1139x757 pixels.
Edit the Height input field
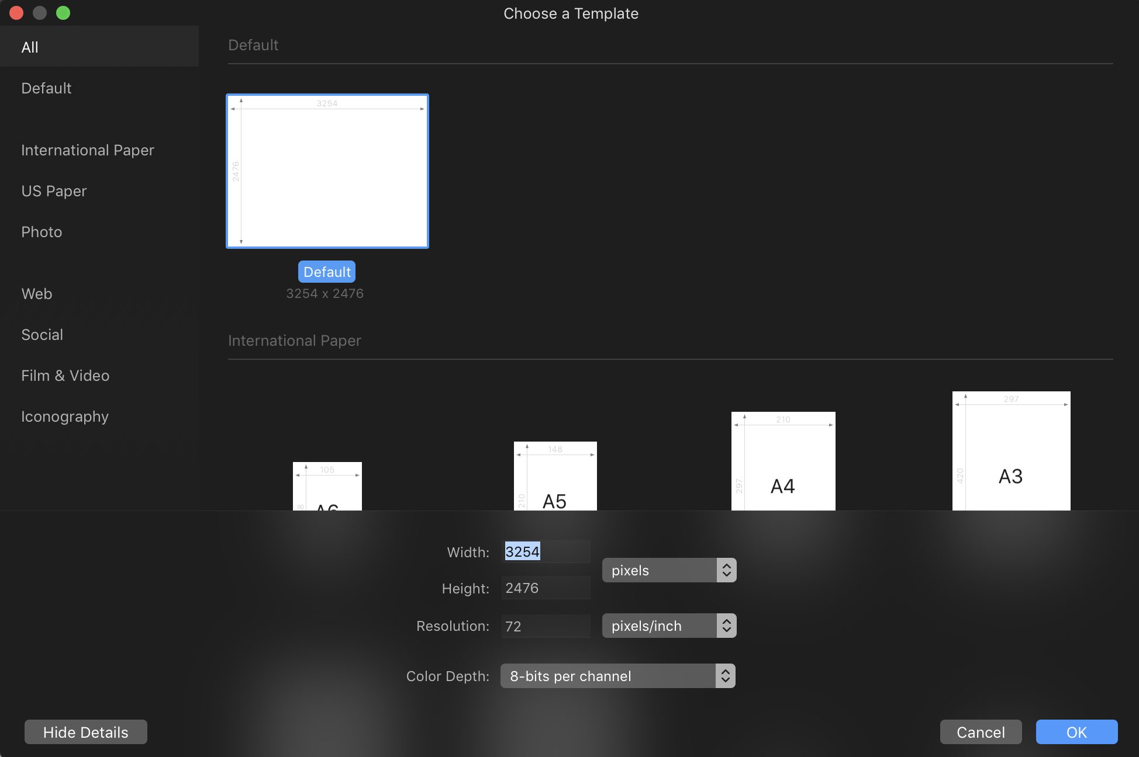point(545,588)
